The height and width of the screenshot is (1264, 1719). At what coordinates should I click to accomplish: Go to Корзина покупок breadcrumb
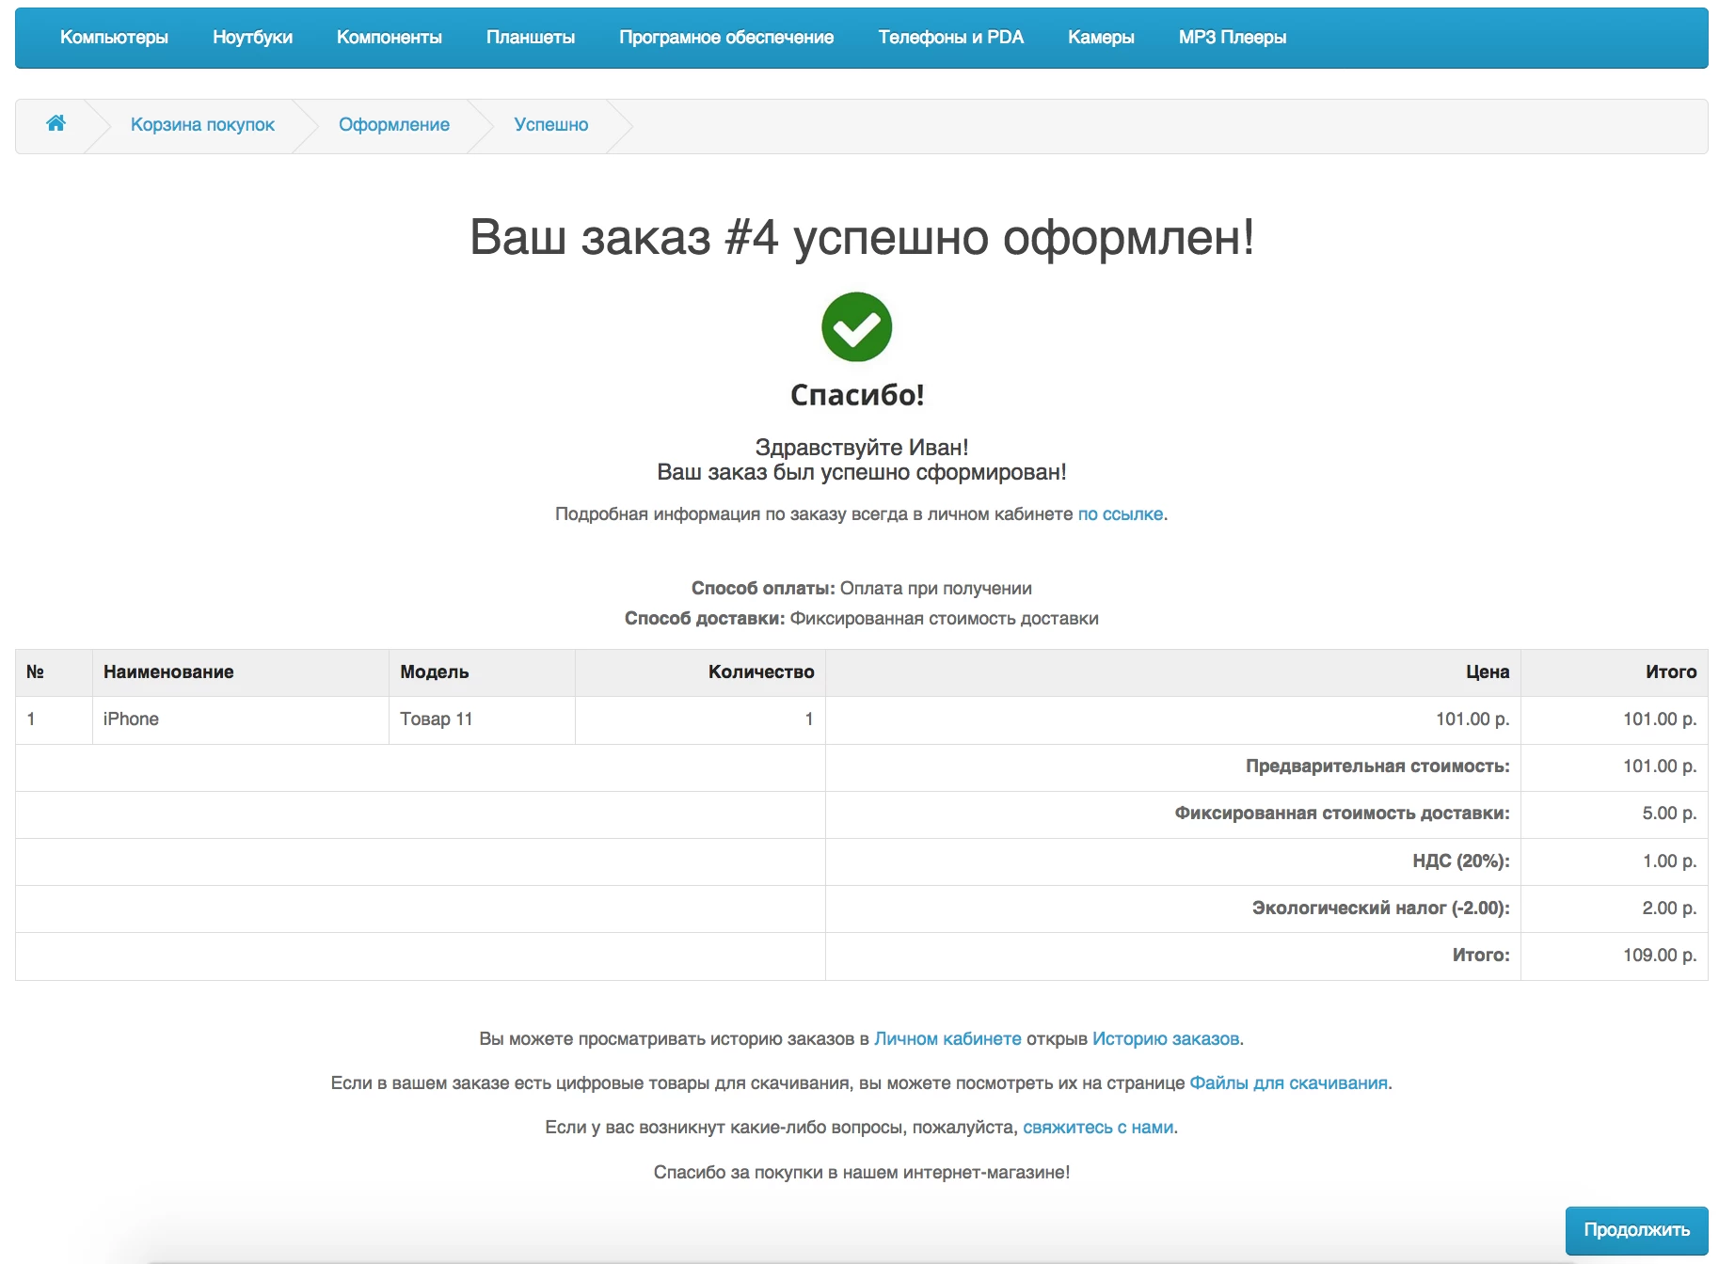pyautogui.click(x=202, y=125)
